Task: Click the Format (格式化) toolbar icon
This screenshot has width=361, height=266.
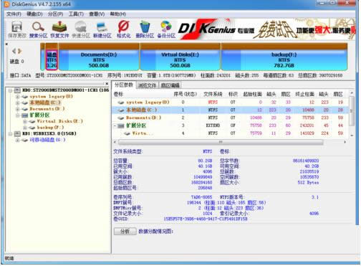Action: coord(123,29)
